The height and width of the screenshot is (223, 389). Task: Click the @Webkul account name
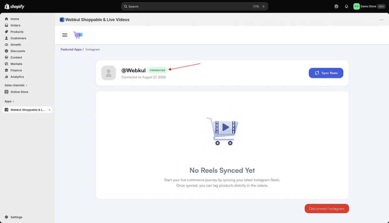[x=133, y=70]
